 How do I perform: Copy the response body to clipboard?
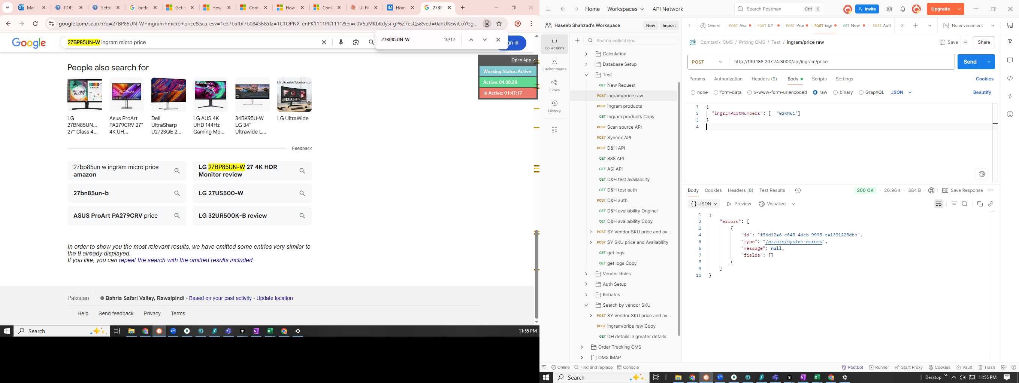click(980, 204)
